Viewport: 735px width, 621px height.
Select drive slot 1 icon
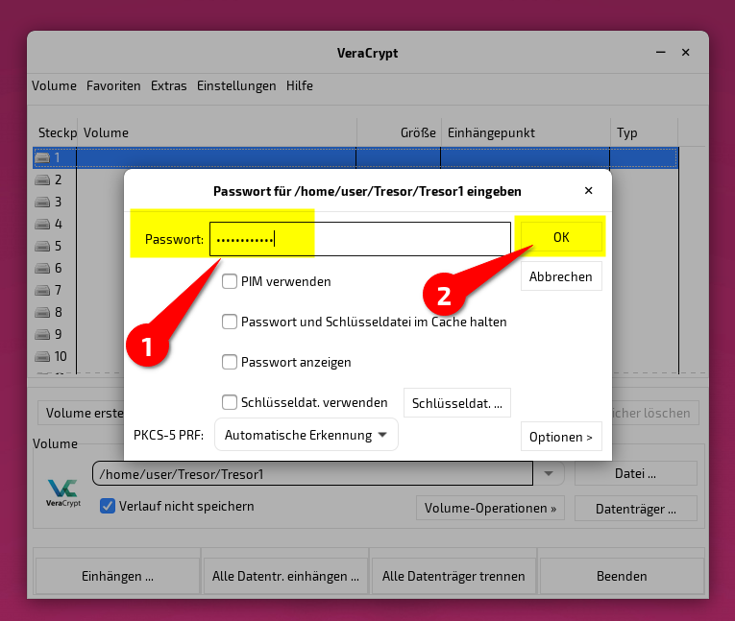tap(42, 157)
